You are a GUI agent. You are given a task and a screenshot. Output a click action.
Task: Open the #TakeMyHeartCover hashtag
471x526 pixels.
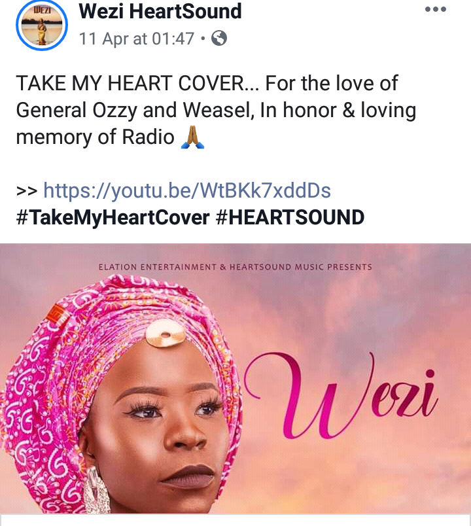[113, 217]
